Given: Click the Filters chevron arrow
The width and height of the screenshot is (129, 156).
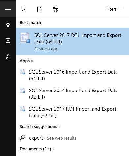Looking at the screenshot, I should (x=121, y=9).
